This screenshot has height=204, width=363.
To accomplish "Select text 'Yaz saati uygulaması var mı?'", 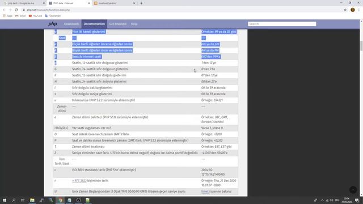I will pyautogui.click(x=91, y=128).
